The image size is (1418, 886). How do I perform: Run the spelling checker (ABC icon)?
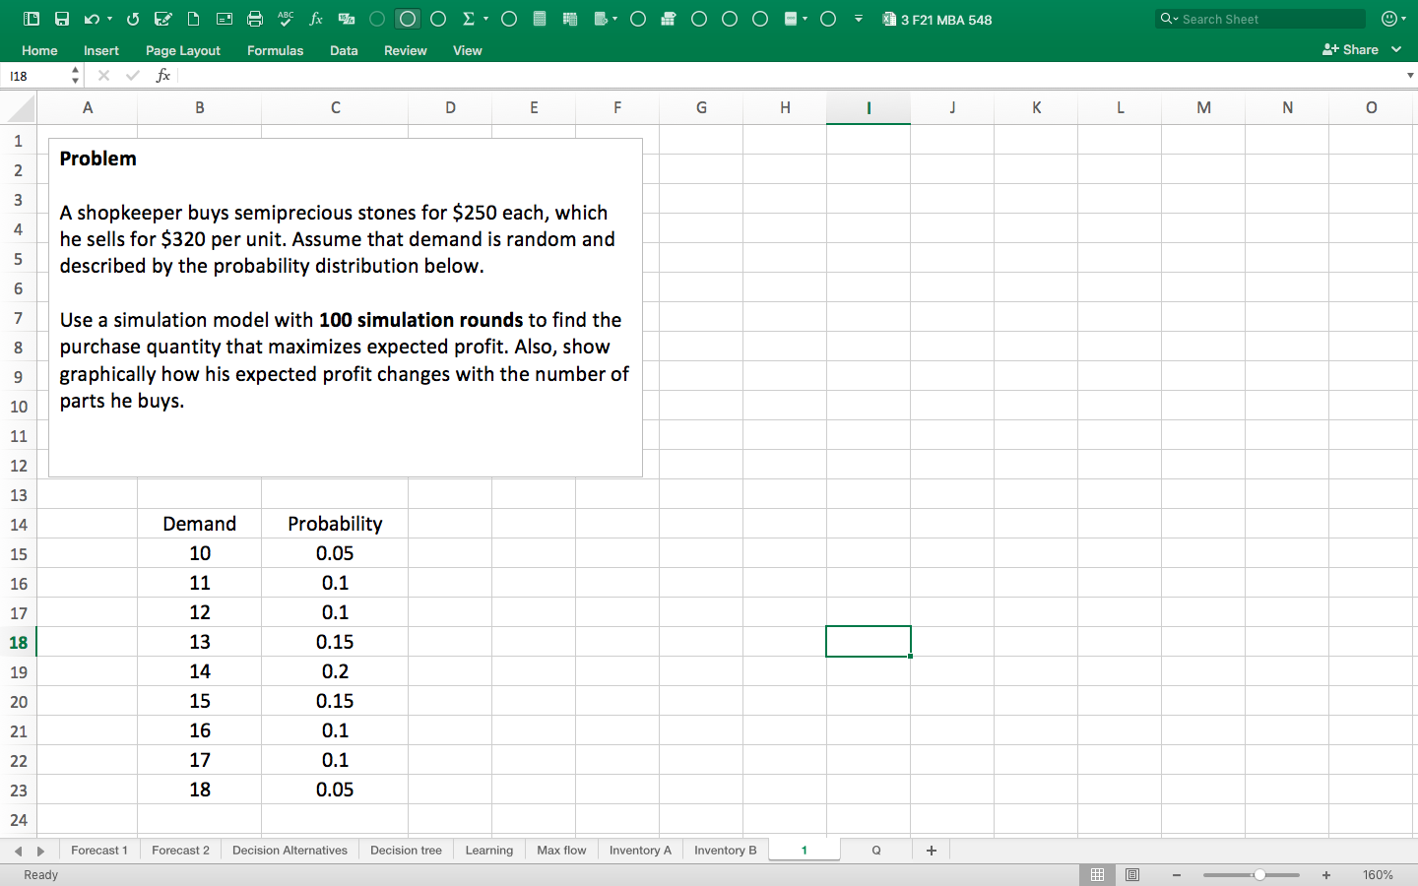tap(285, 18)
